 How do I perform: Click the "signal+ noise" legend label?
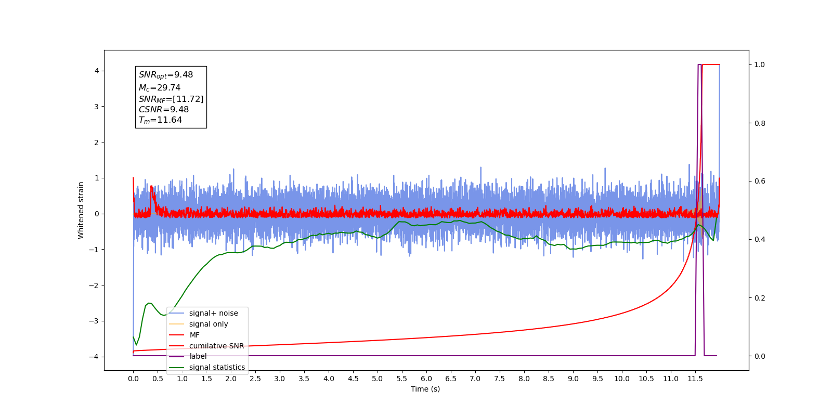(x=213, y=313)
